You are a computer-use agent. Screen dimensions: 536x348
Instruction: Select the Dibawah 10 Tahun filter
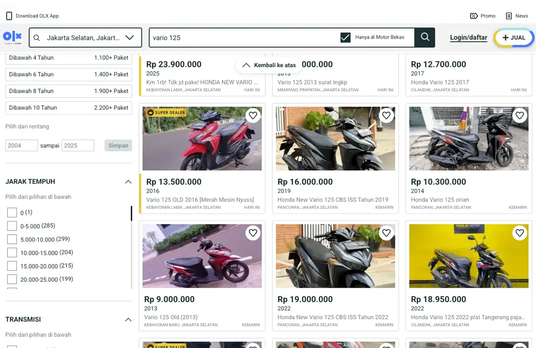coord(69,108)
